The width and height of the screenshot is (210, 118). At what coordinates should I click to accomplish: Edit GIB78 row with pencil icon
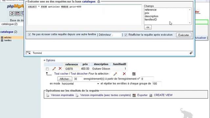[54, 69]
